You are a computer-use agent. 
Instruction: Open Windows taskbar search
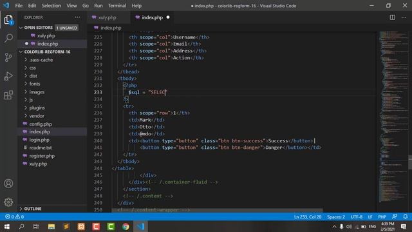[x=21, y=226]
